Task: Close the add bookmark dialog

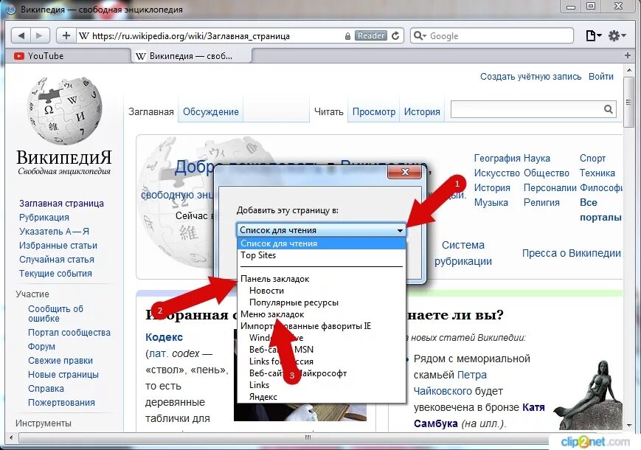Action: pyautogui.click(x=404, y=172)
